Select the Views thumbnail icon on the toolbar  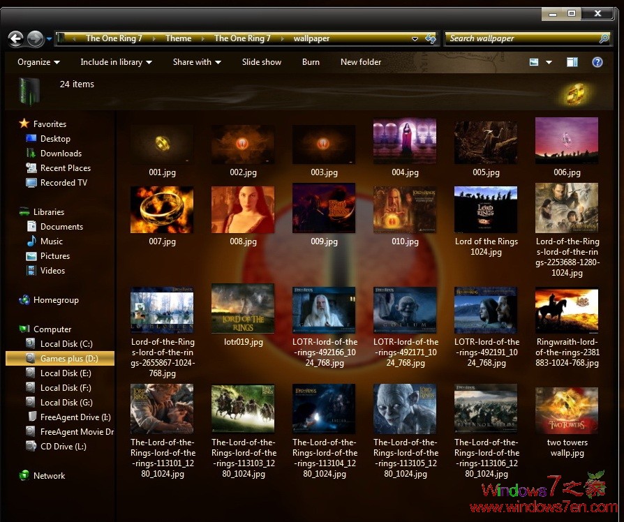tap(534, 62)
